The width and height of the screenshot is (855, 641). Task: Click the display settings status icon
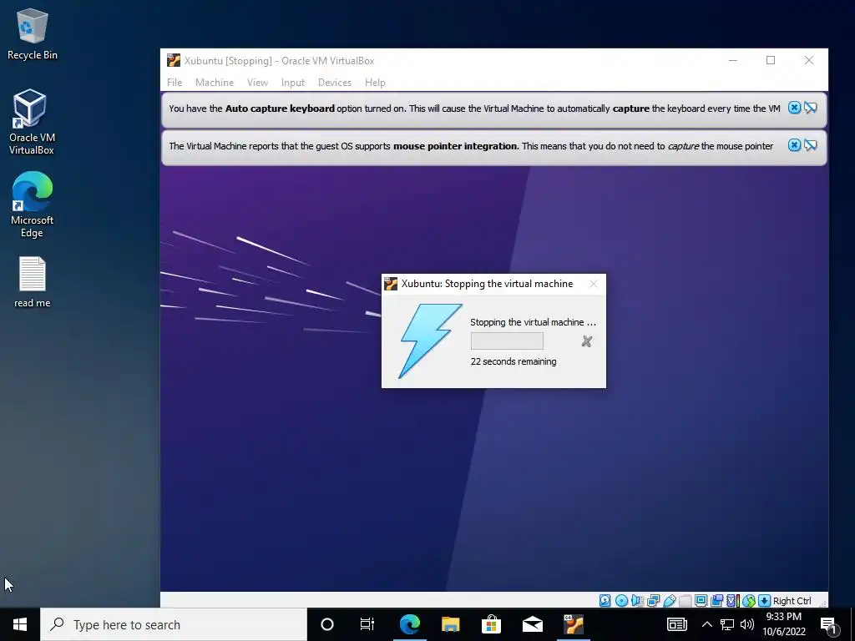pos(701,601)
